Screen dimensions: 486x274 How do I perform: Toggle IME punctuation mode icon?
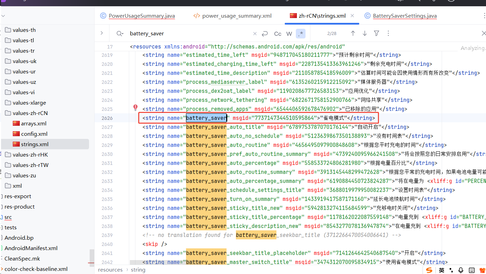click(x=451, y=270)
